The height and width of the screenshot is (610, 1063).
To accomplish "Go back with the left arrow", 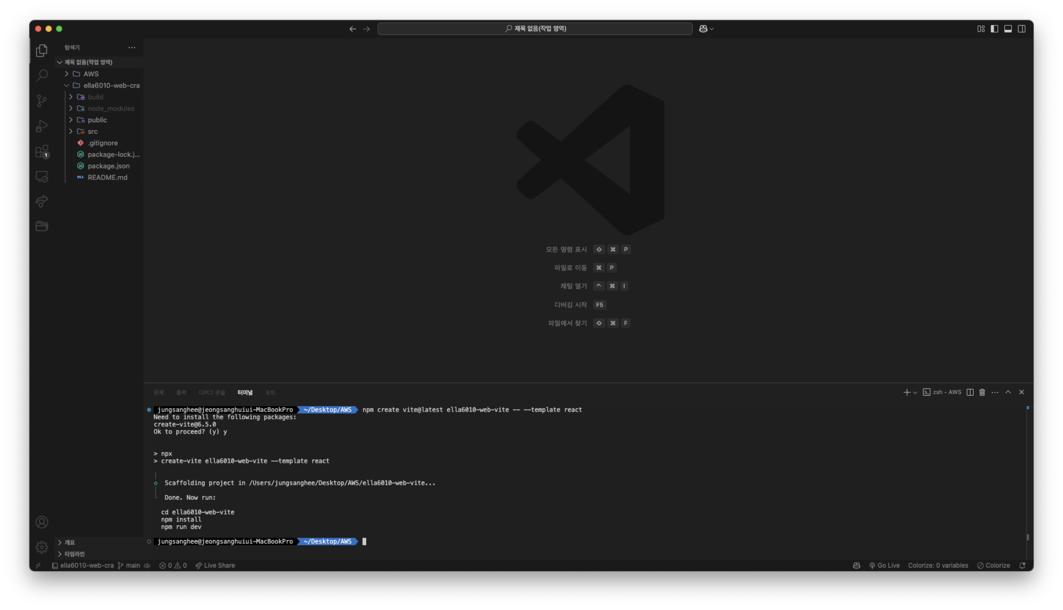I will tap(353, 28).
